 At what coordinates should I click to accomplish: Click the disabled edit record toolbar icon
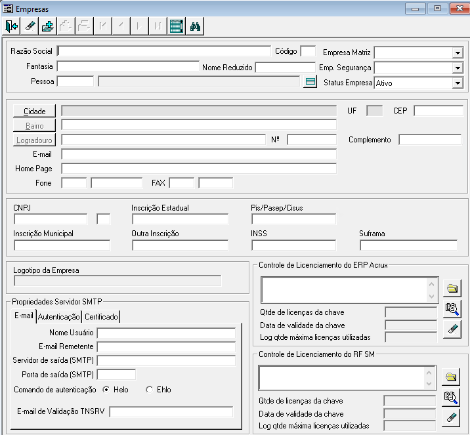coord(66,26)
